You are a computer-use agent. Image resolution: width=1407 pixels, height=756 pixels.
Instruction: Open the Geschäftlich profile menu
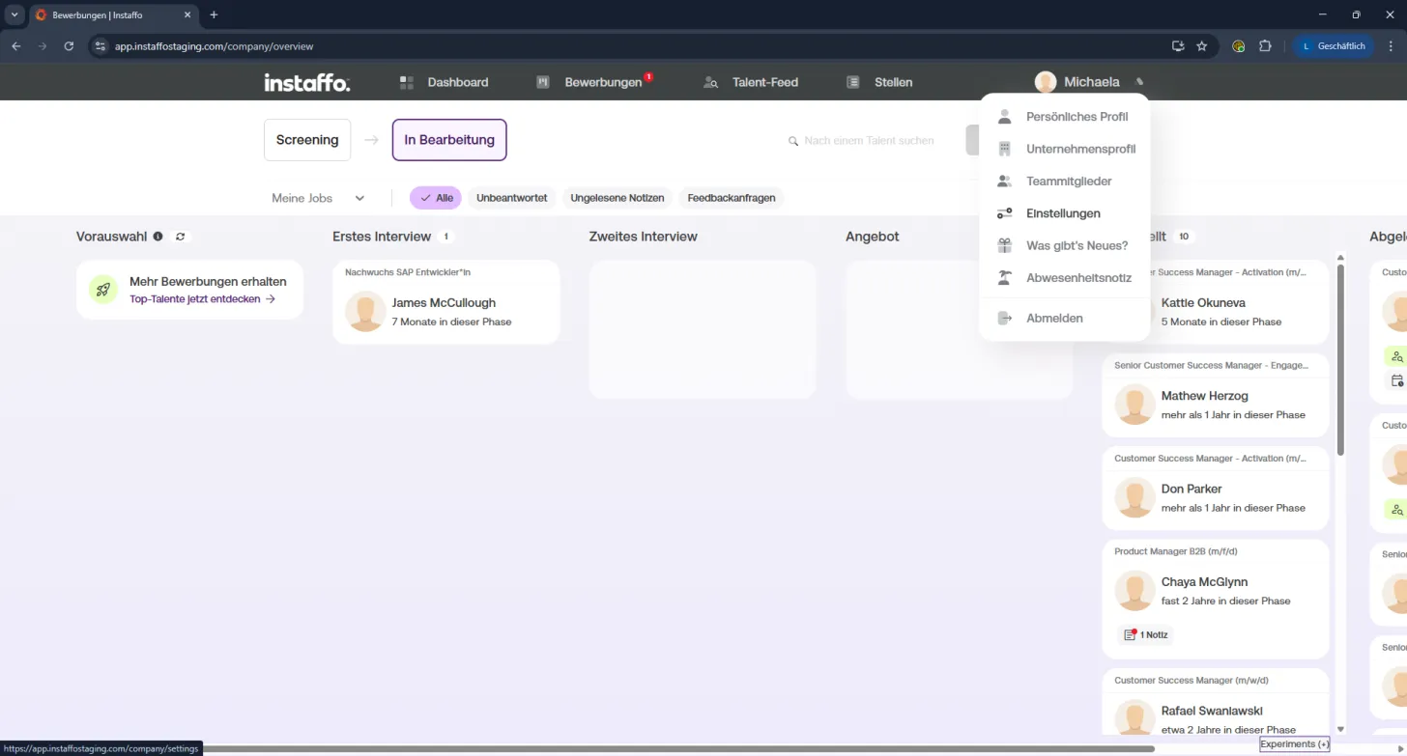tap(1335, 45)
